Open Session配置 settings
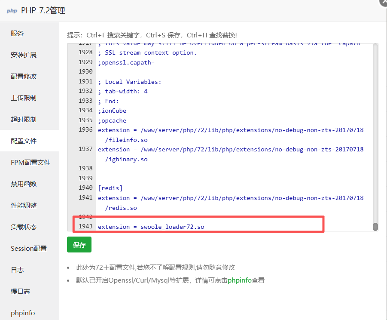The width and height of the screenshot is (387, 320). point(29,249)
